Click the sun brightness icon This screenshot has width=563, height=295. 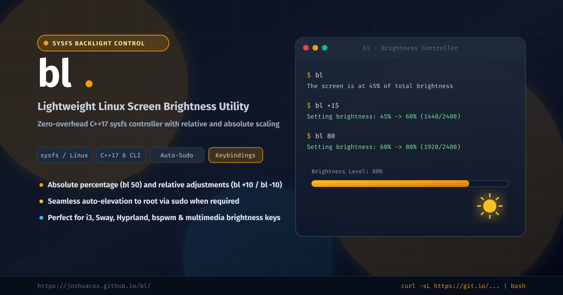tap(490, 206)
